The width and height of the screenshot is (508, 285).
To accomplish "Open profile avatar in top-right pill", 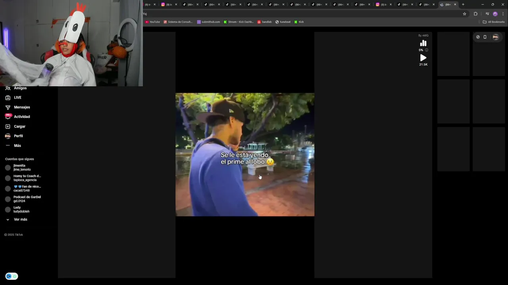I will tap(495, 37).
